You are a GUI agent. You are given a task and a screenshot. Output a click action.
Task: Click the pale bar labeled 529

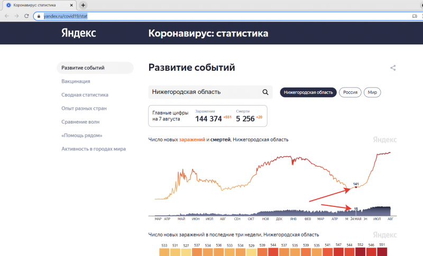pos(252,252)
